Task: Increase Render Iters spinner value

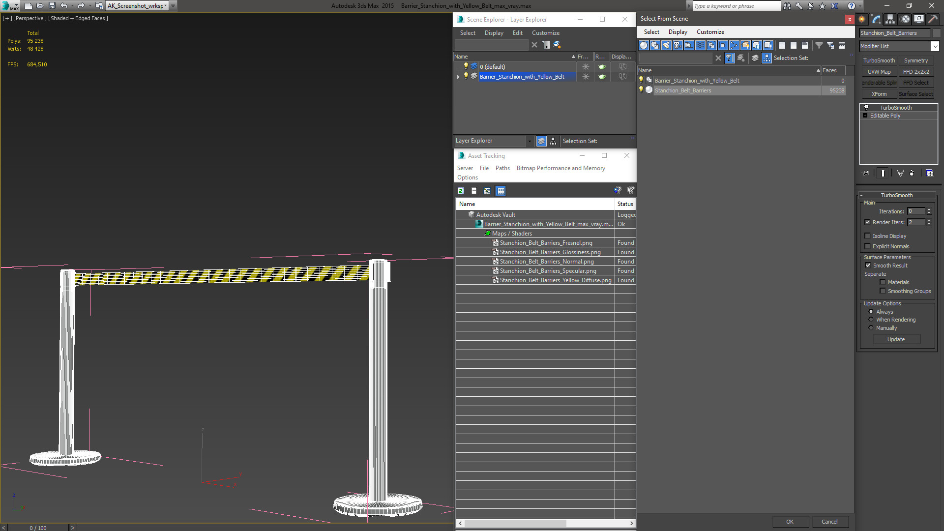Action: coord(929,220)
